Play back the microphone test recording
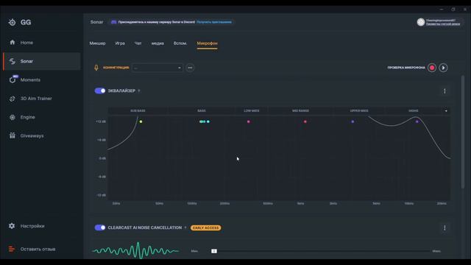 pyautogui.click(x=443, y=68)
